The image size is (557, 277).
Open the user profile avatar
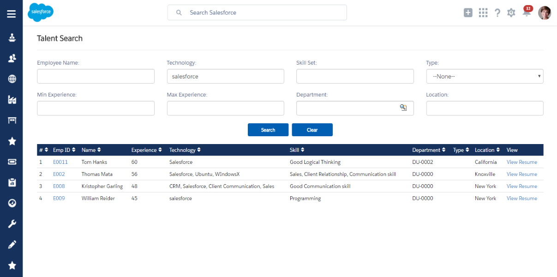545,13
